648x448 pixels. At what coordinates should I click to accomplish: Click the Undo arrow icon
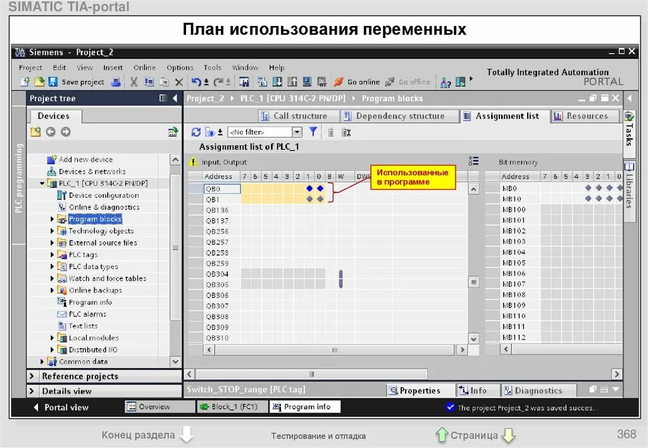point(196,82)
